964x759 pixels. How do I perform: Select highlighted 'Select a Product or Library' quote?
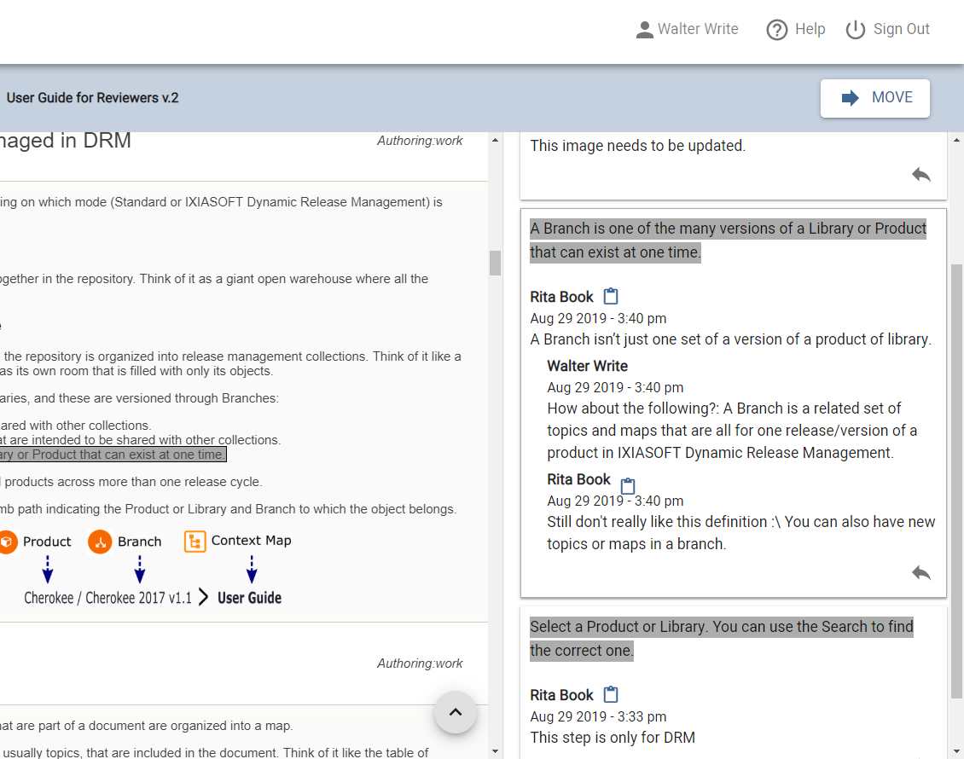coord(721,639)
